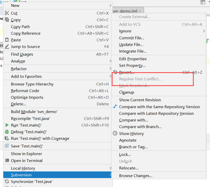Choose Annotate

[159, 140]
